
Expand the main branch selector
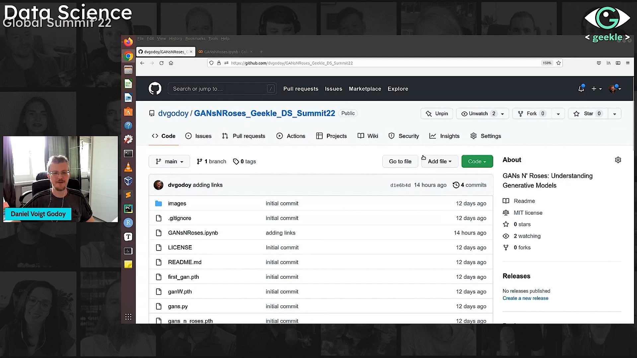click(169, 161)
